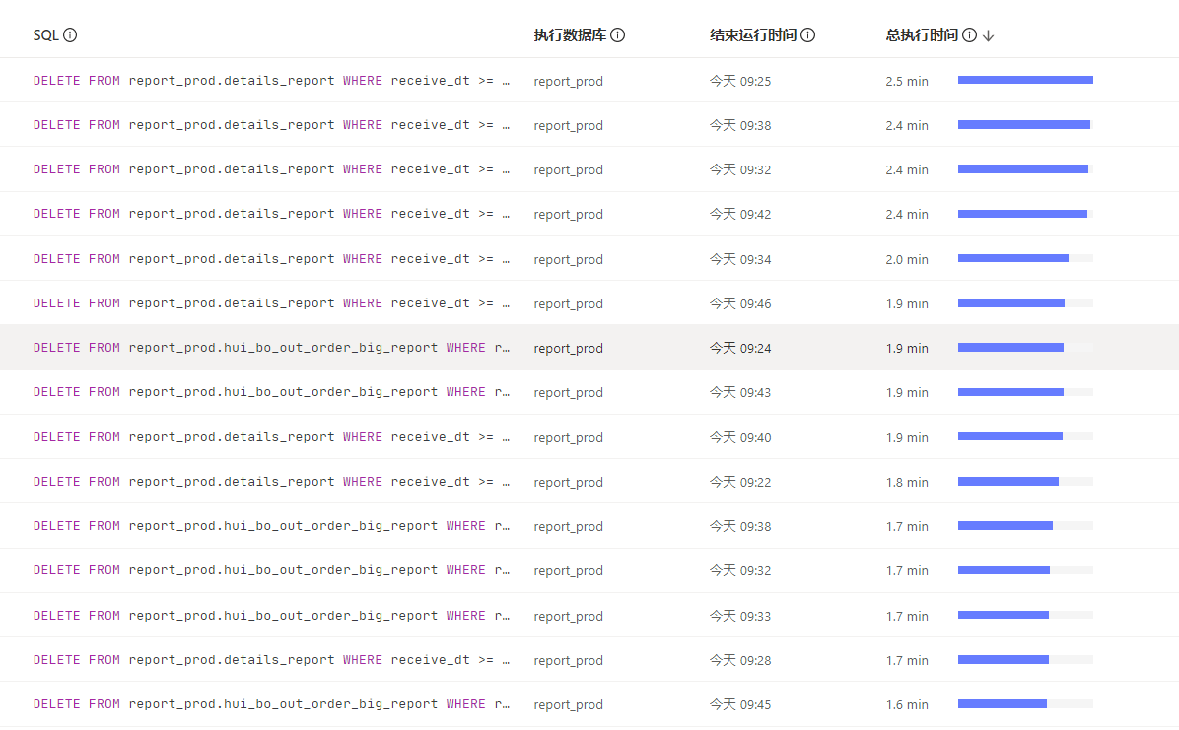Open the hui_bo_out_order_big_report DELETE statement ending 今天 09:38
The height and width of the screenshot is (730, 1179).
coord(271,525)
